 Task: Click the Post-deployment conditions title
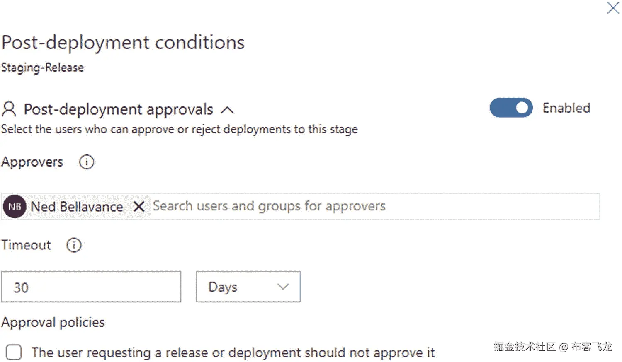[x=123, y=43]
